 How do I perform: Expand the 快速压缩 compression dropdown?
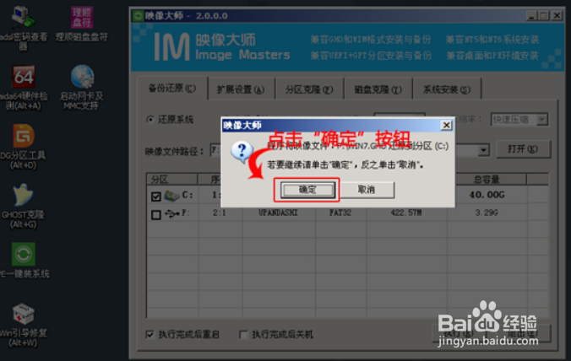pos(542,119)
